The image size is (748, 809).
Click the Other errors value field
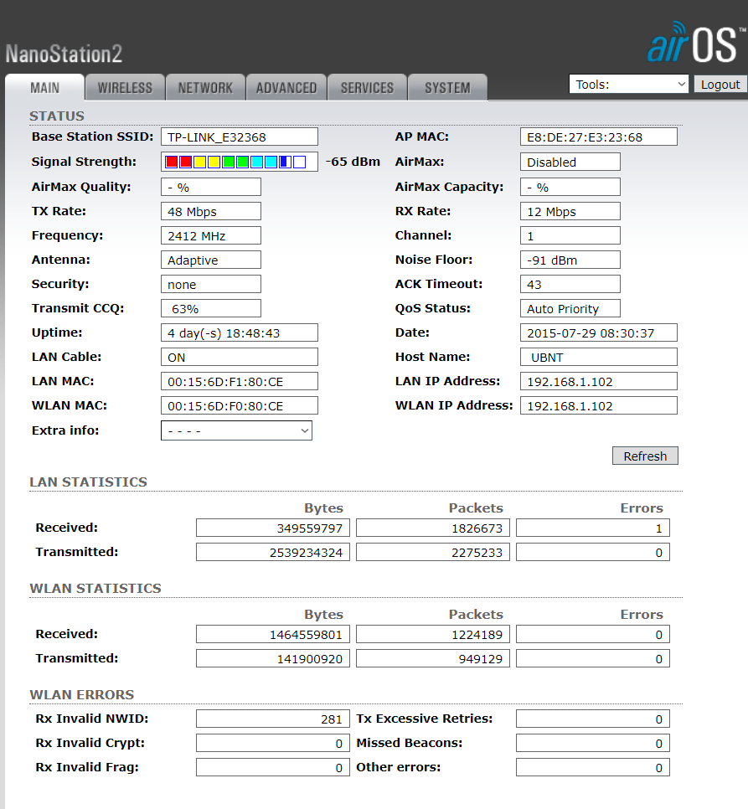coord(593,768)
